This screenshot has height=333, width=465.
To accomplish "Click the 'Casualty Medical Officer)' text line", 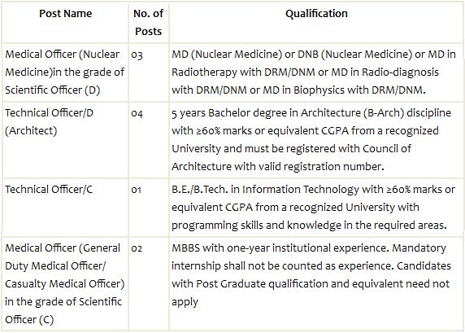I will [x=65, y=283].
